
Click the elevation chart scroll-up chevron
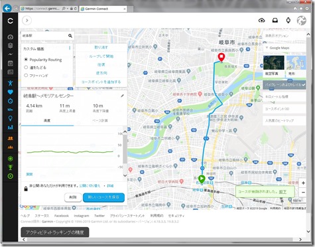[125, 131]
